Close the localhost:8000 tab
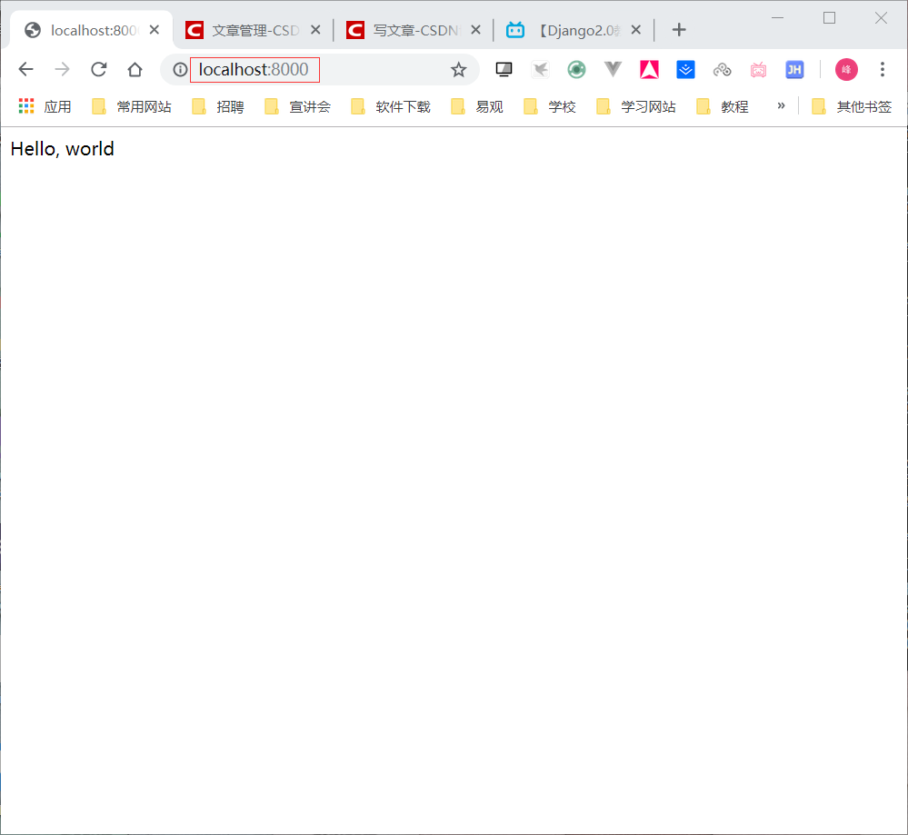The image size is (908, 835). pos(154,30)
